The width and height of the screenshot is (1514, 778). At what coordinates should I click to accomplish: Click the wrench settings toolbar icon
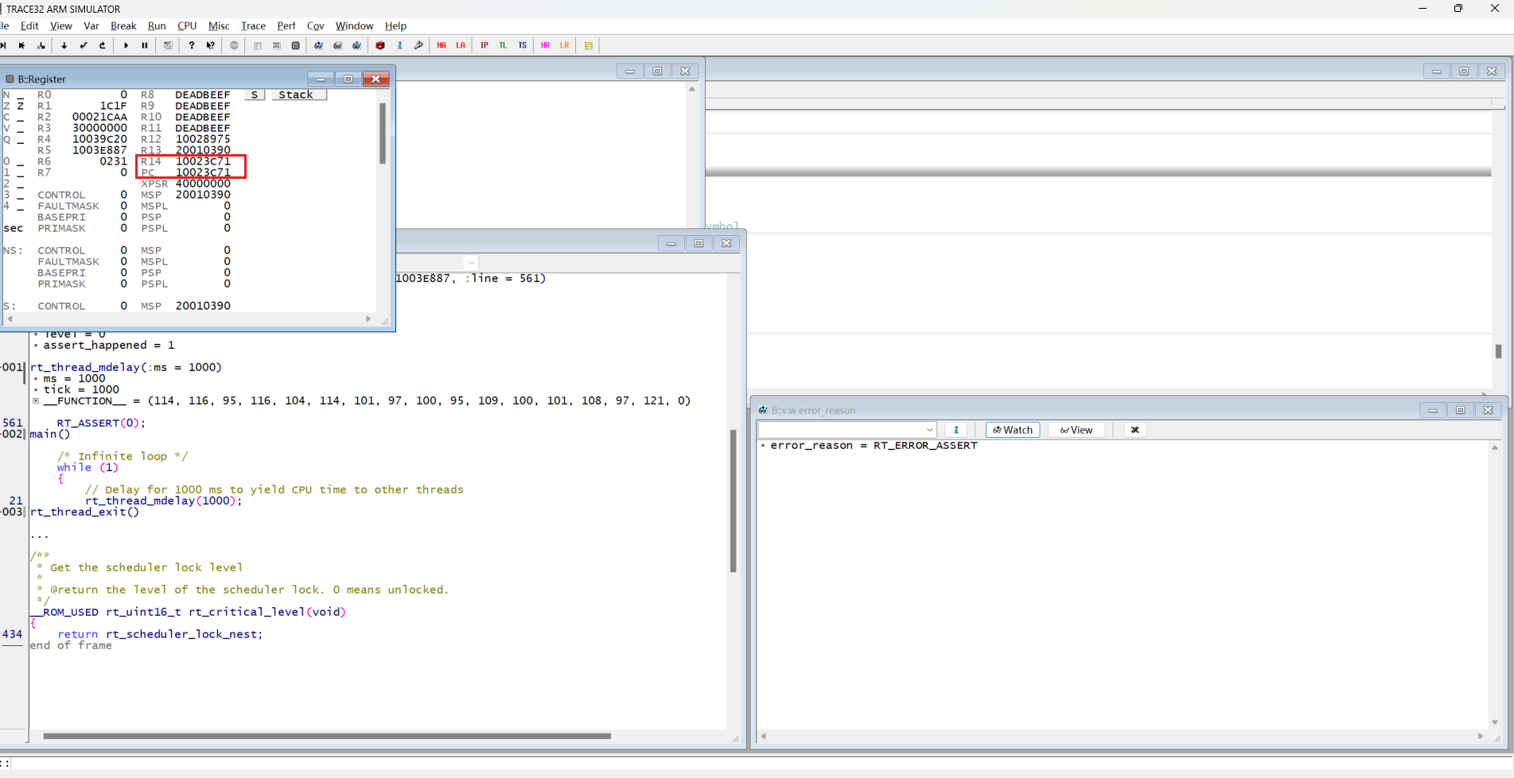pos(418,45)
